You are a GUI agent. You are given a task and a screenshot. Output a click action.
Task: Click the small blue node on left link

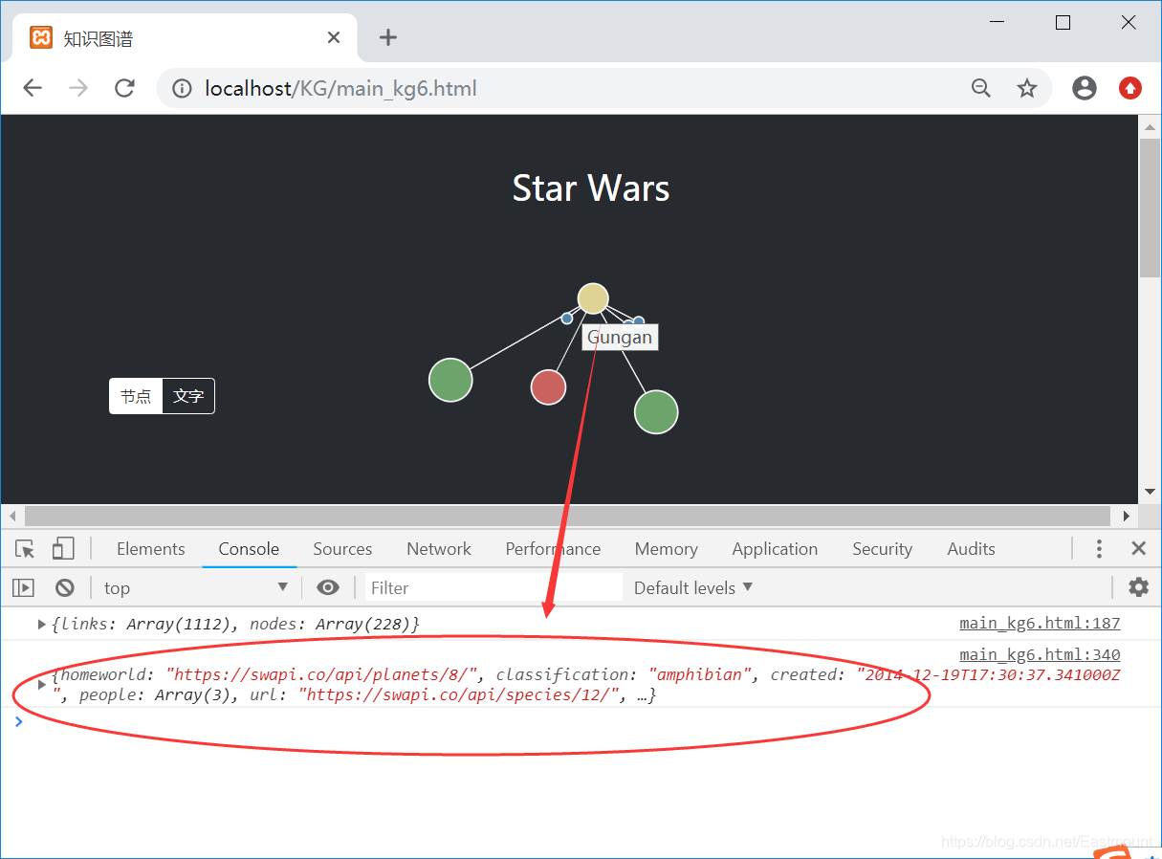[x=566, y=319]
